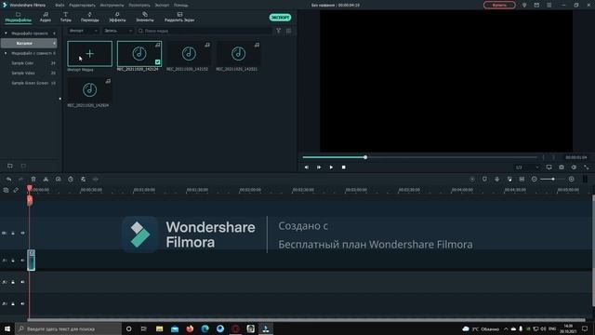Open the mail messages icon in title bar
This screenshot has width=595, height=335.
click(536, 5)
